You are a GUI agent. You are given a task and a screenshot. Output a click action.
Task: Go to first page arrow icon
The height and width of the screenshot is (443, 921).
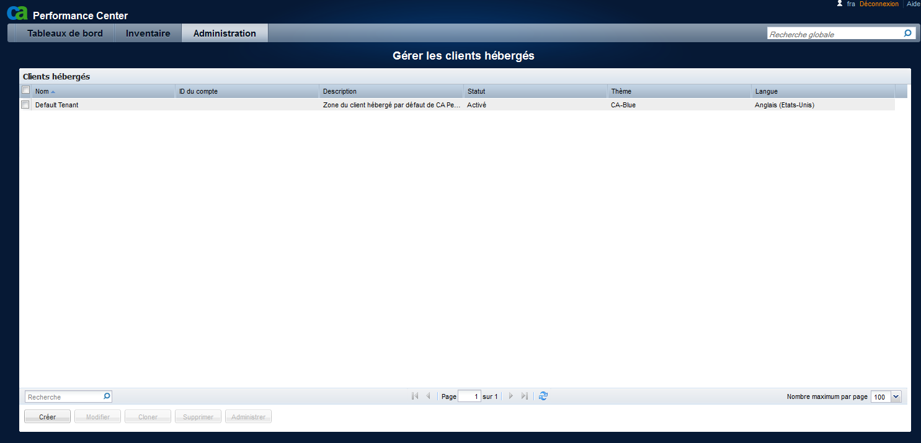415,396
